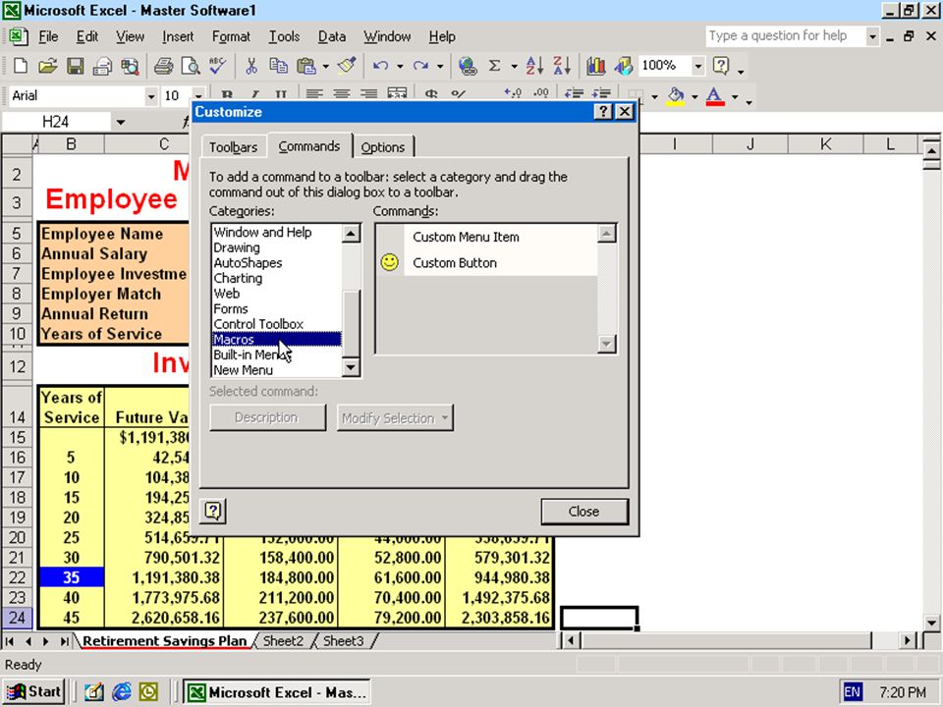Expand the Paste options dropdown arrow
943x707 pixels.
[x=325, y=66]
